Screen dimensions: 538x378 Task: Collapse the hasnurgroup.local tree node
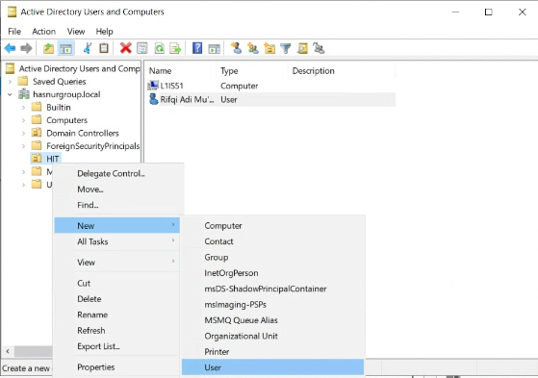(x=10, y=94)
